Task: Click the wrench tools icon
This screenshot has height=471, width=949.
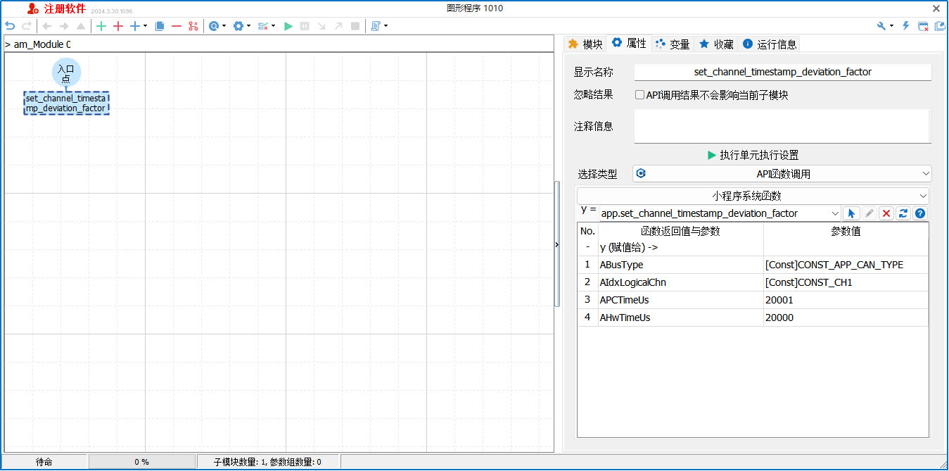Action: point(881,26)
